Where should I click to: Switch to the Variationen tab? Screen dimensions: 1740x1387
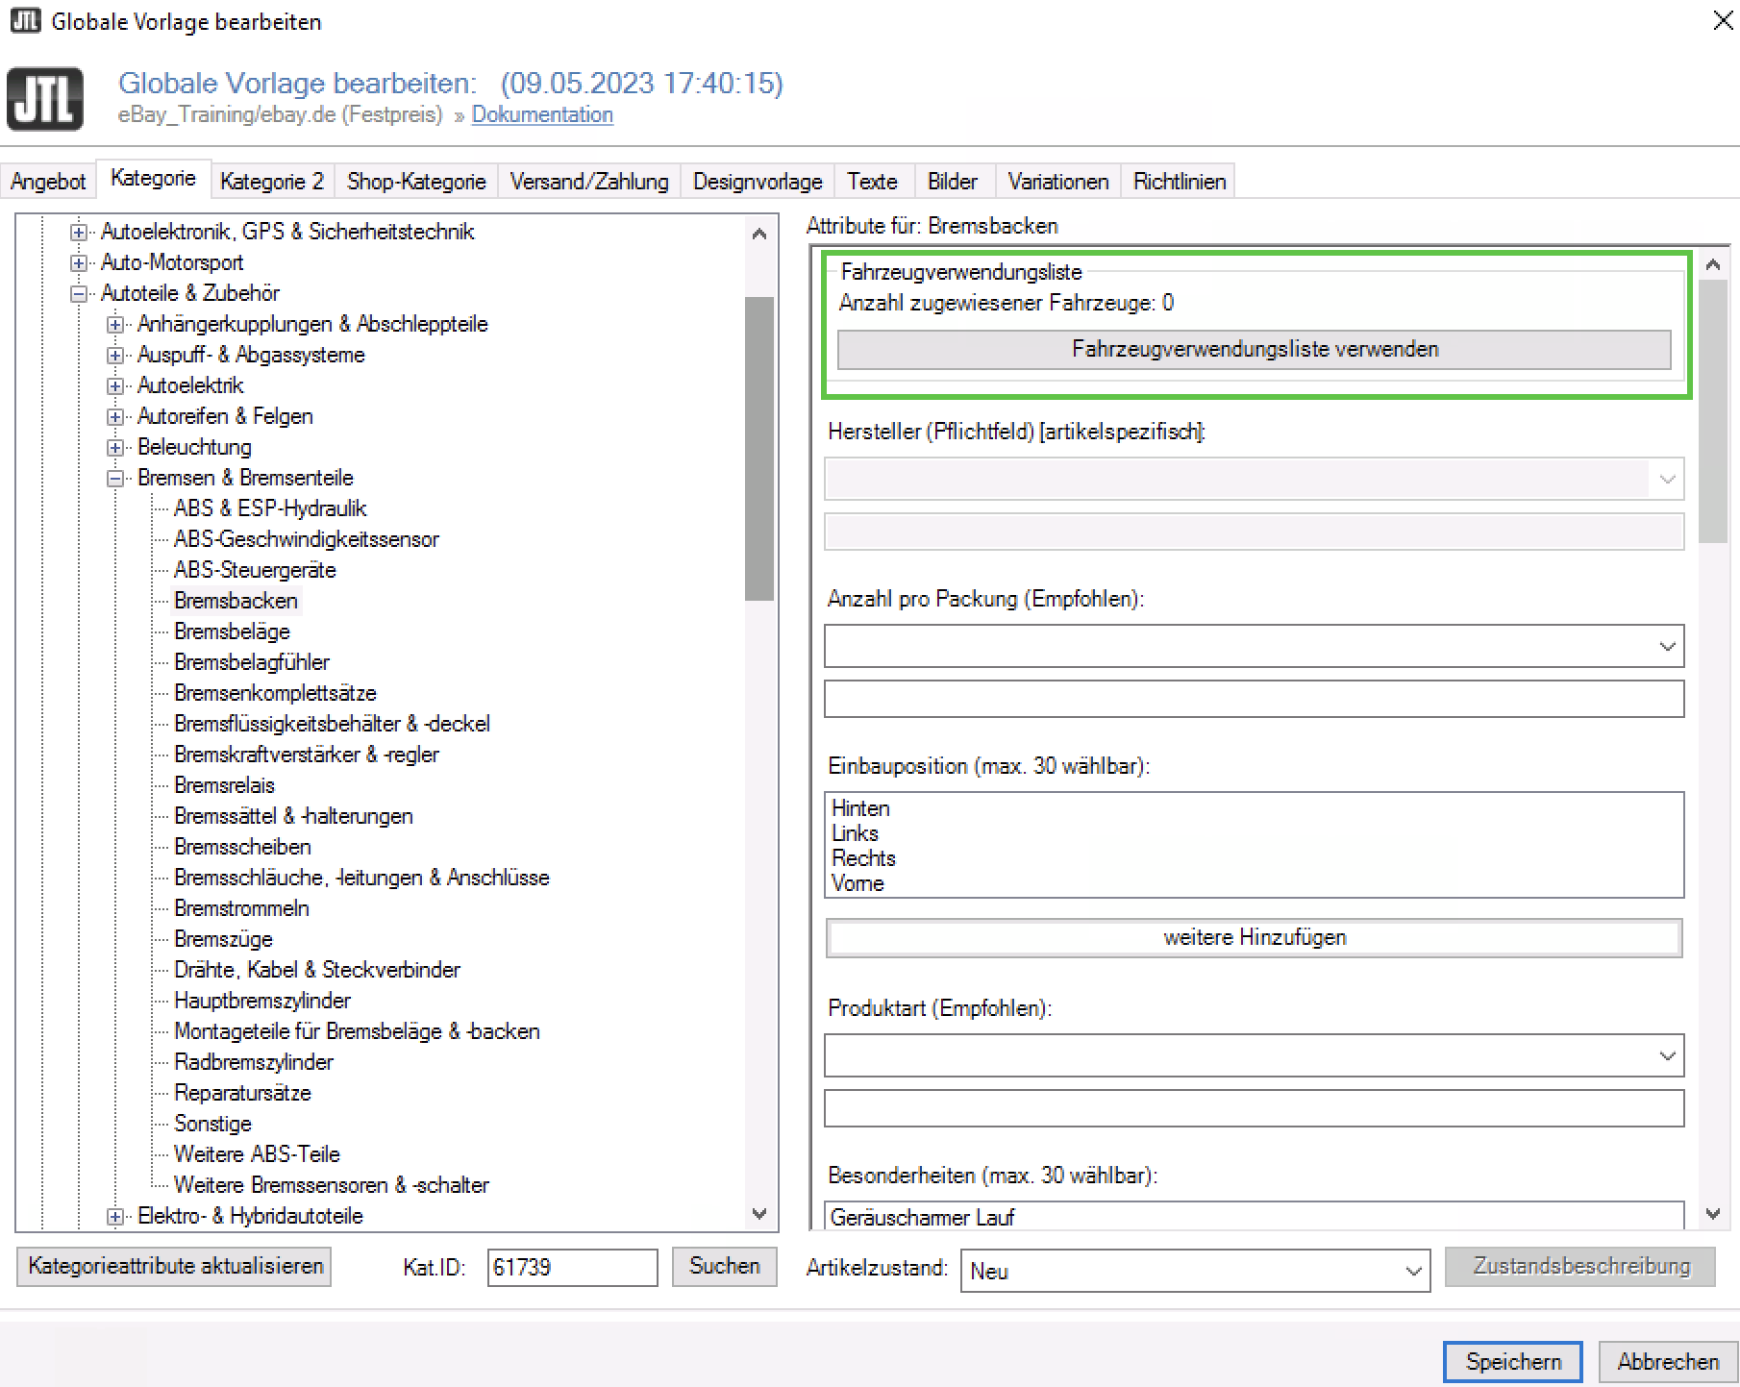(1057, 182)
